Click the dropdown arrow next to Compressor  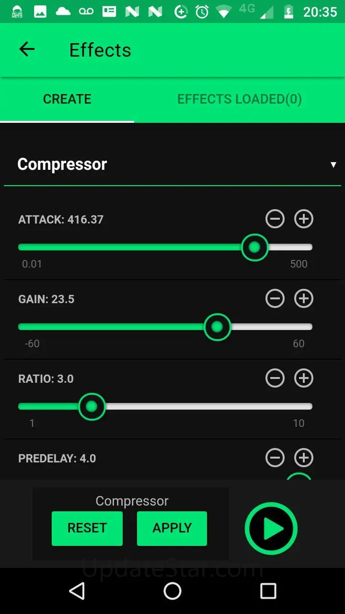(333, 165)
